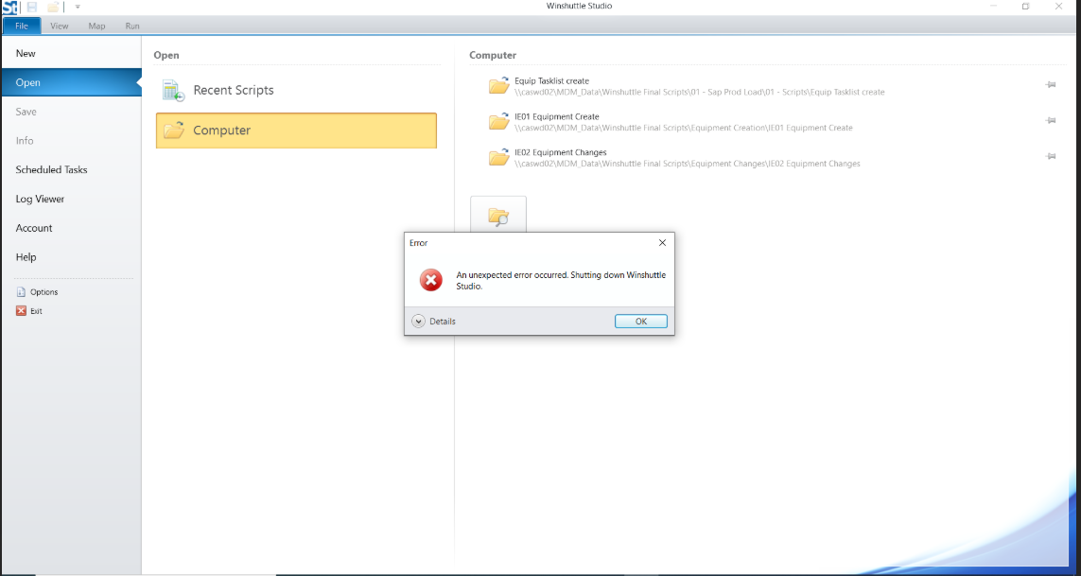The height and width of the screenshot is (576, 1081).
Task: Select the highlighted Computer location
Action: pyautogui.click(x=296, y=131)
